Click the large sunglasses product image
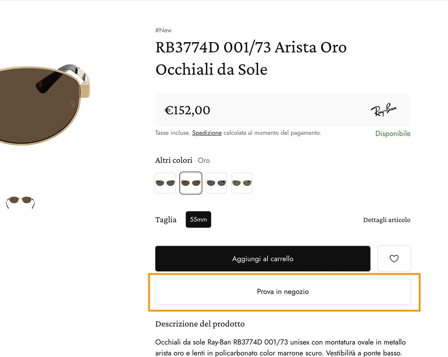Screen dimensions: 448x357 [42, 104]
